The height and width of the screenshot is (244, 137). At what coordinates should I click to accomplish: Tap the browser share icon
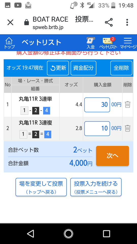tap(109, 22)
